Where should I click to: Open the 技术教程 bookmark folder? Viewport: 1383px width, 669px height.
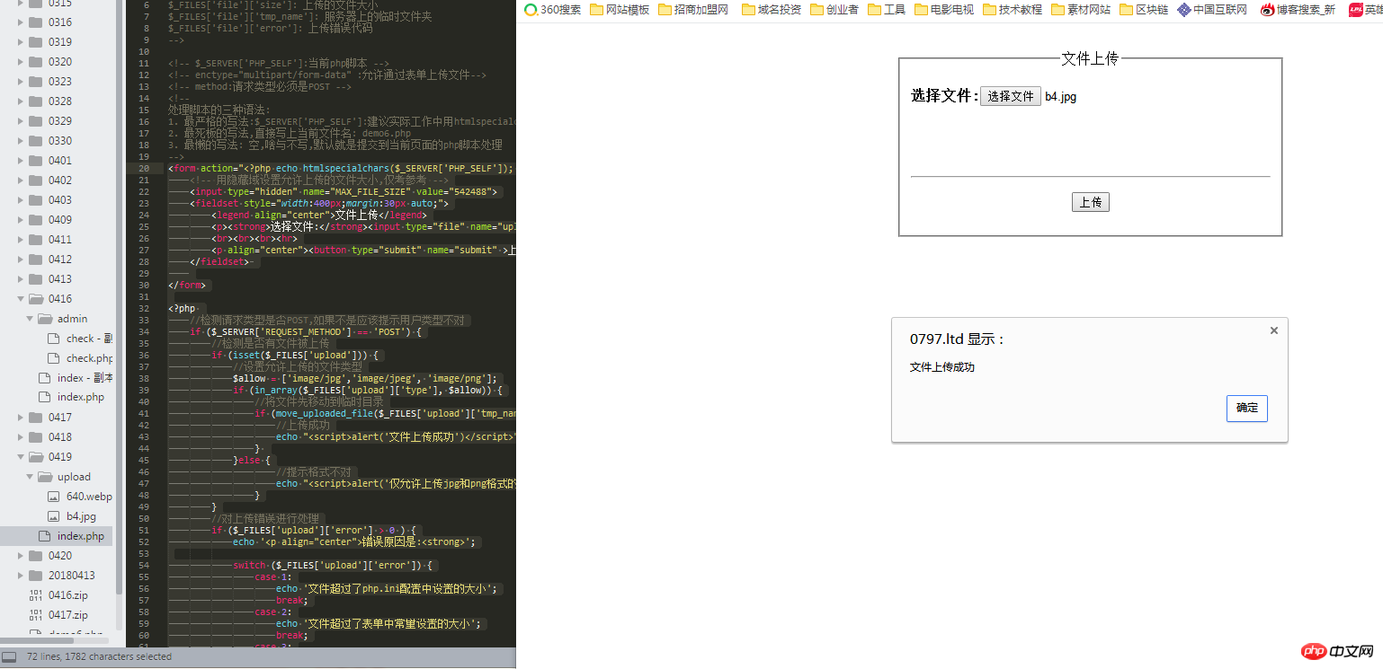coord(1013,10)
